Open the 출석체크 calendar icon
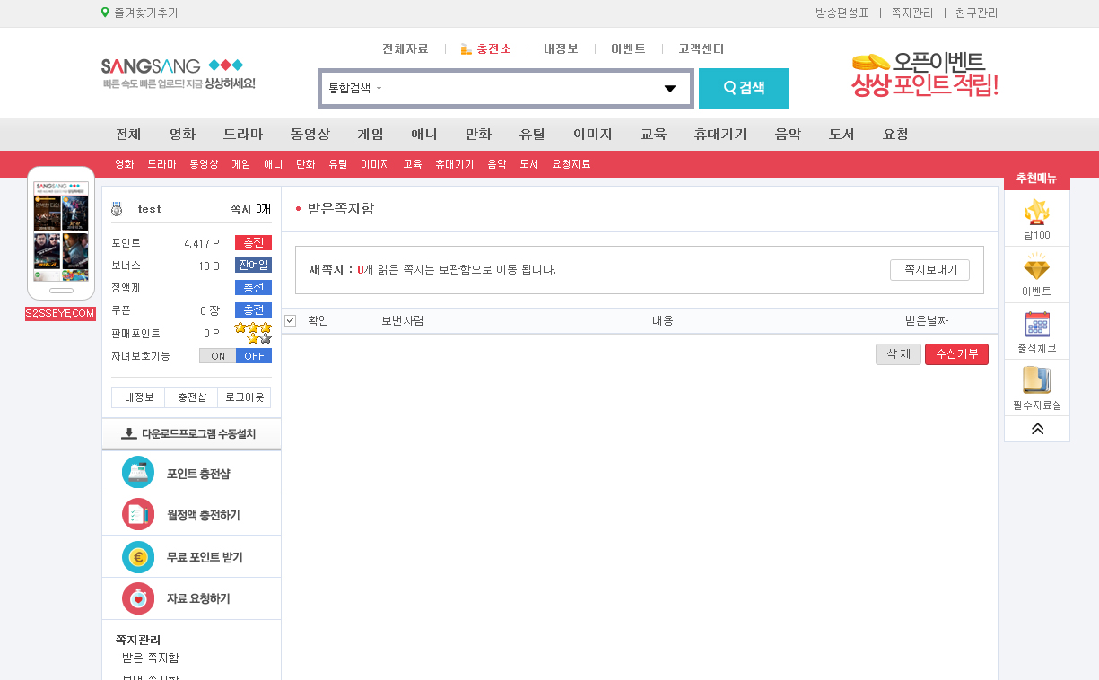1099x680 pixels. coord(1037,324)
